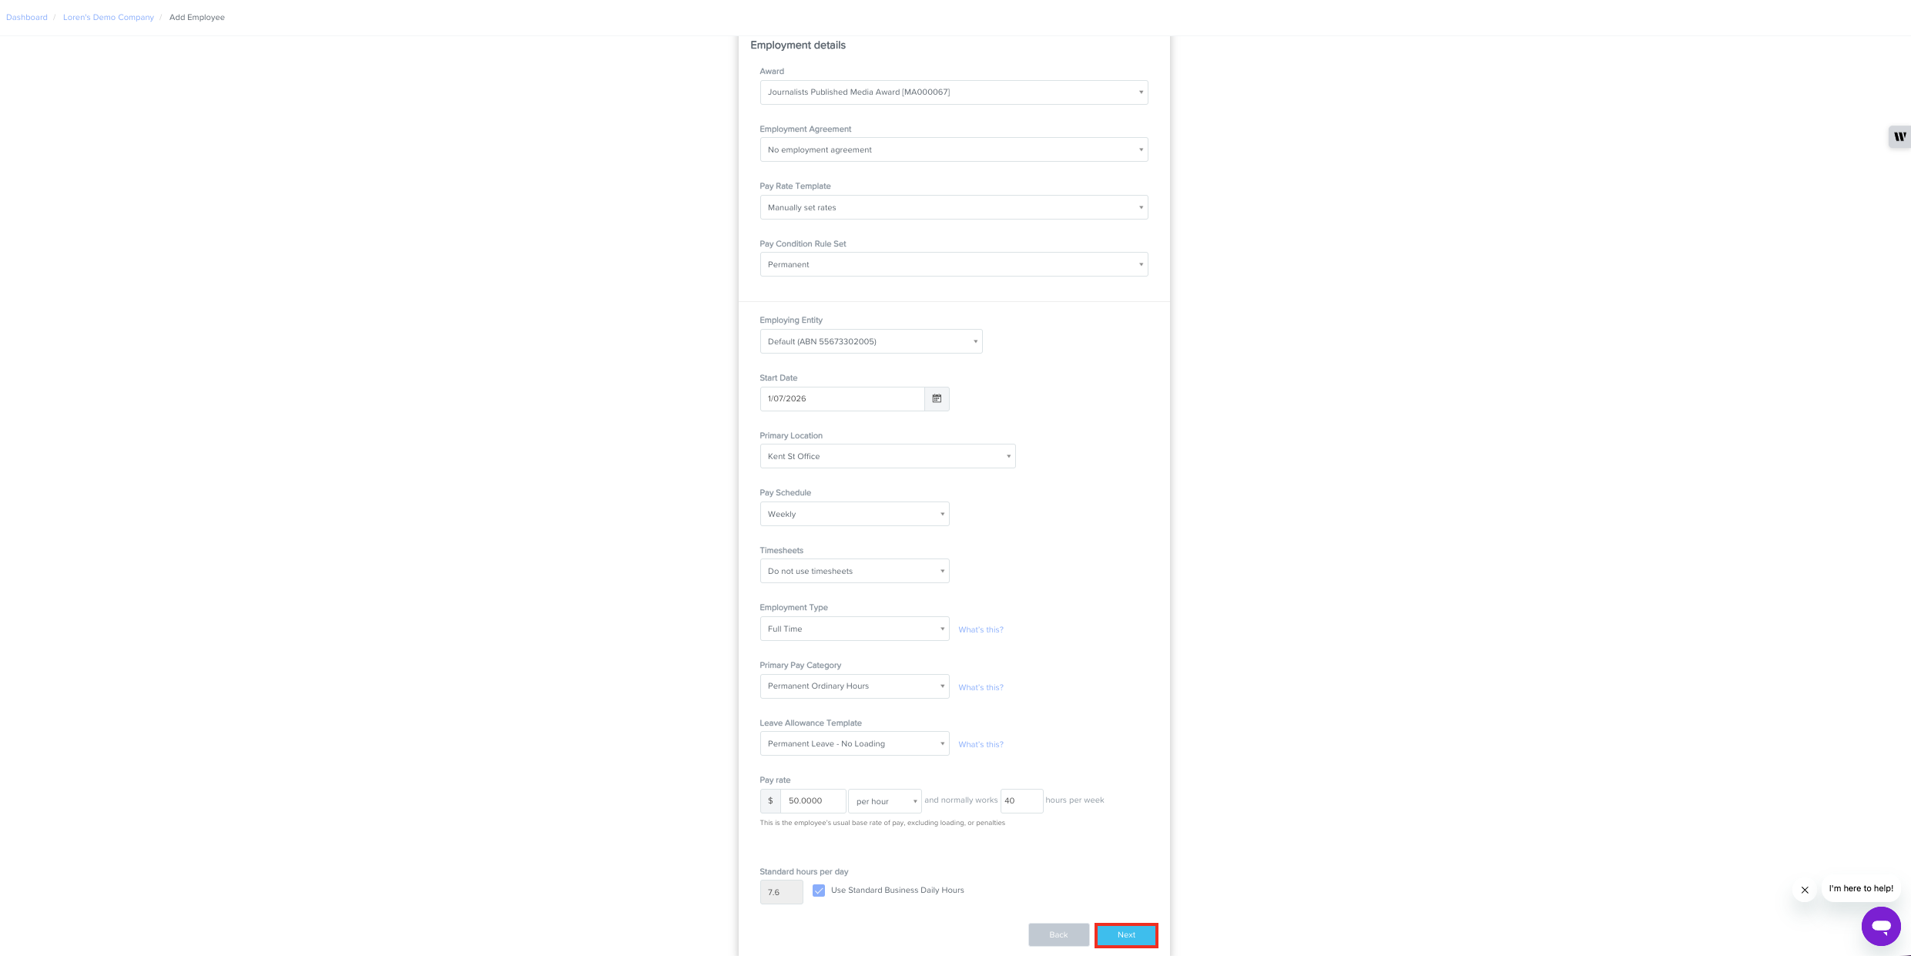
Task: Click the Back button
Action: (x=1058, y=935)
